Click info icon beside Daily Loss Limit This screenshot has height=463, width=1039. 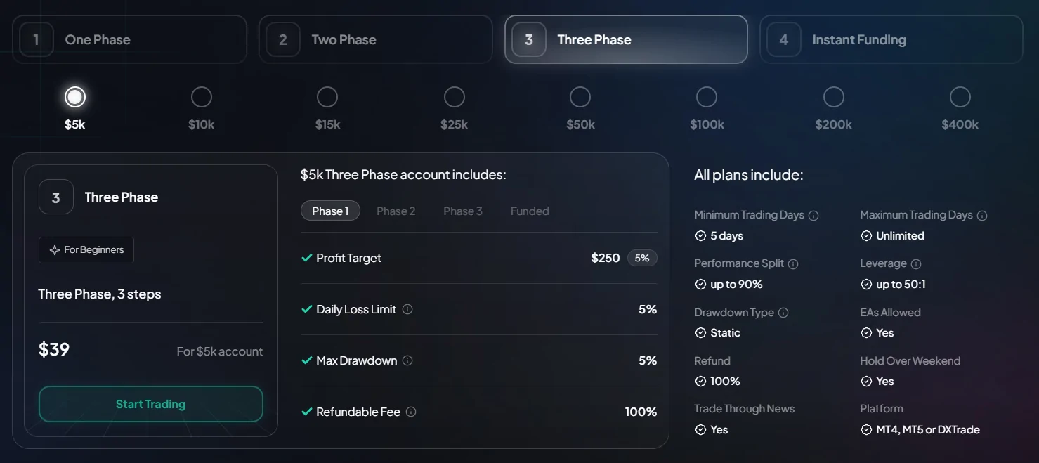[x=407, y=309]
